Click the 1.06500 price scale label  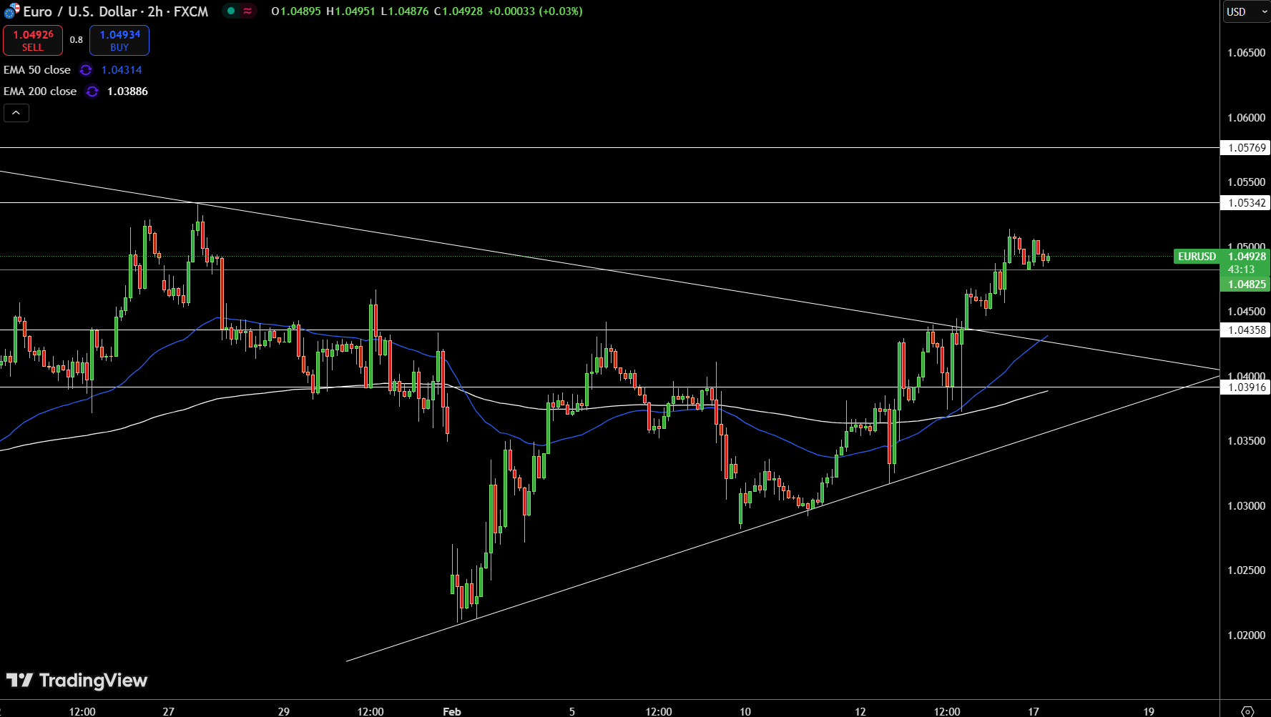coord(1246,53)
